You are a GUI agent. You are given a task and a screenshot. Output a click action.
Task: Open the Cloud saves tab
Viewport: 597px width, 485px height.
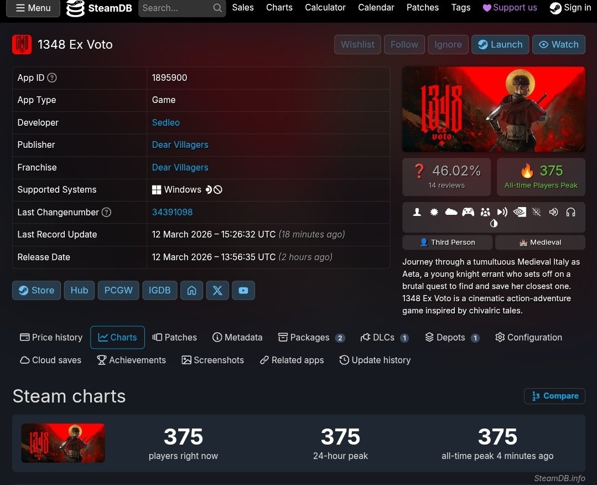coord(50,360)
